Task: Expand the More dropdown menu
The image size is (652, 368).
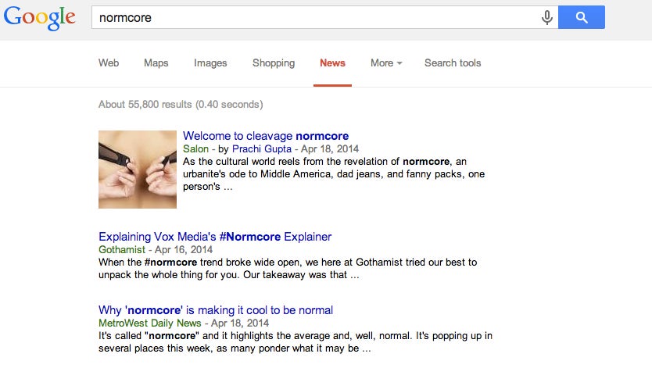Action: [x=386, y=63]
